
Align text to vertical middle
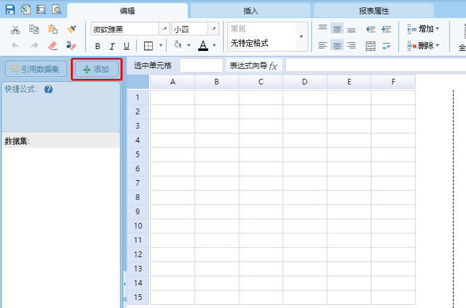pyautogui.click(x=337, y=28)
